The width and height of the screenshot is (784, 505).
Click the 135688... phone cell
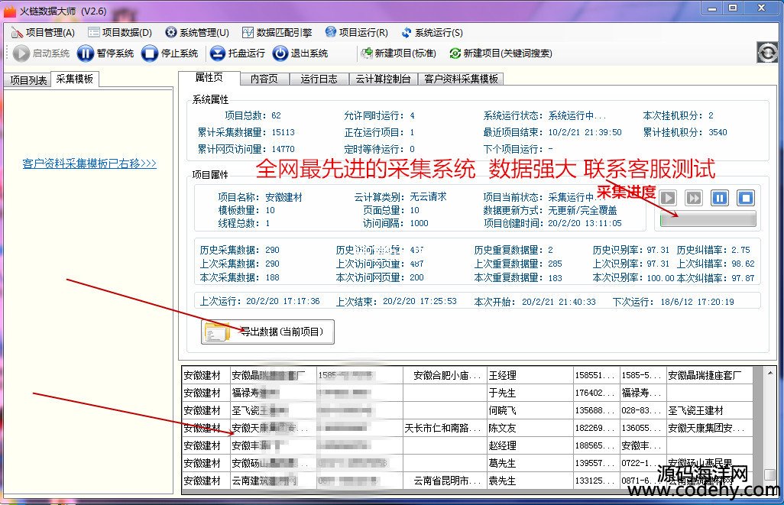597,410
